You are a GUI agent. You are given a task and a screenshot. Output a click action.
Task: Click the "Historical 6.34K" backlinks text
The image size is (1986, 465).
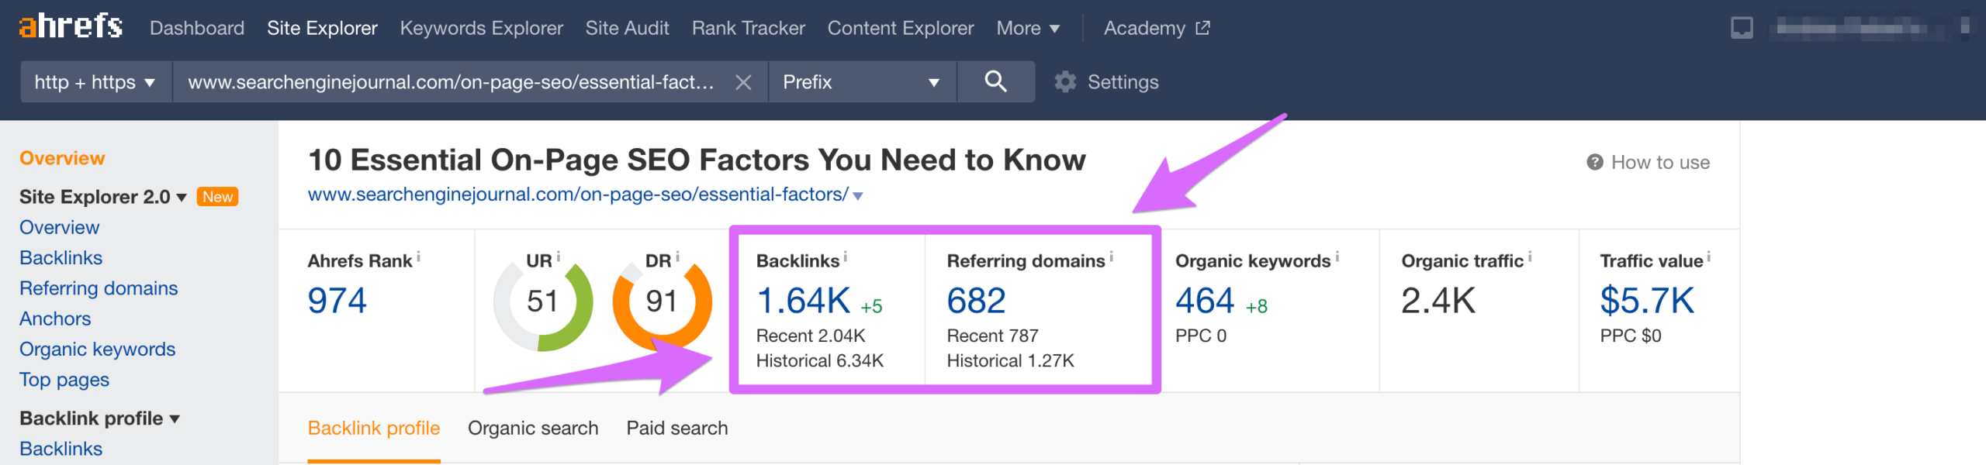pyautogui.click(x=820, y=360)
